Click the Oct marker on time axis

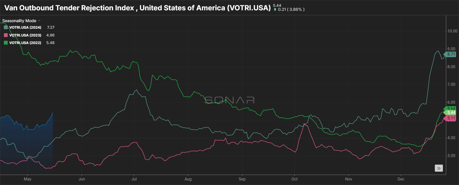pyautogui.click(x=294, y=179)
